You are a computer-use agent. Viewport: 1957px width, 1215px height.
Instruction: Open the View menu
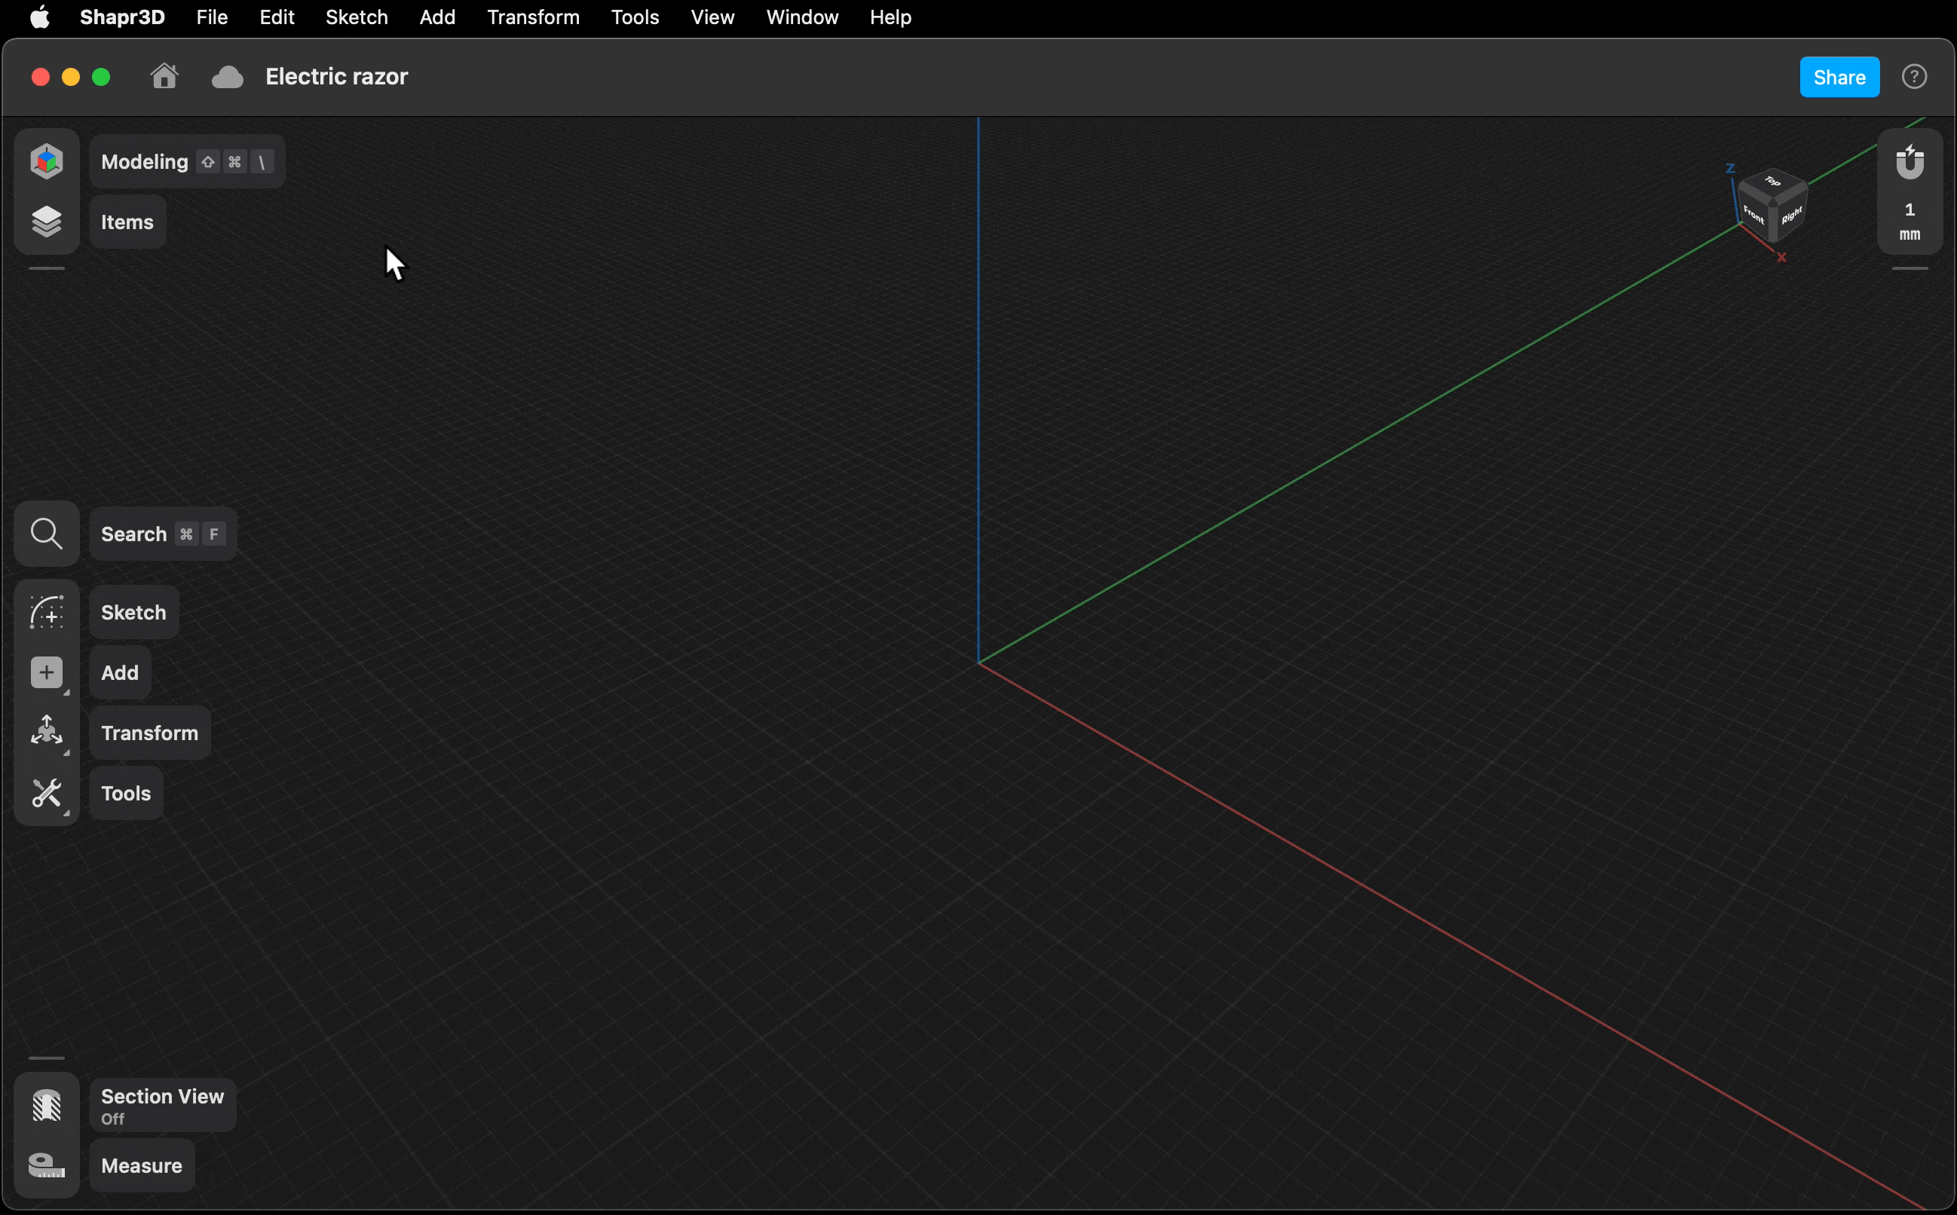coord(712,17)
